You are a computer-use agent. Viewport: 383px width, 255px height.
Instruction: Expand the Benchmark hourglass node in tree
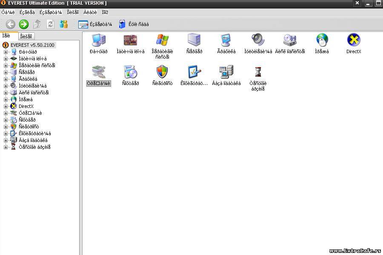pos(6,147)
